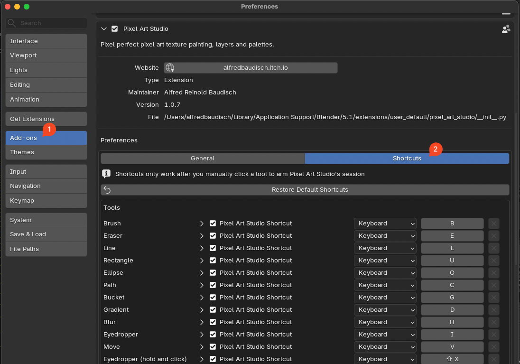The width and height of the screenshot is (520, 364).
Task: Open the Animation preferences section
Action: 46,100
